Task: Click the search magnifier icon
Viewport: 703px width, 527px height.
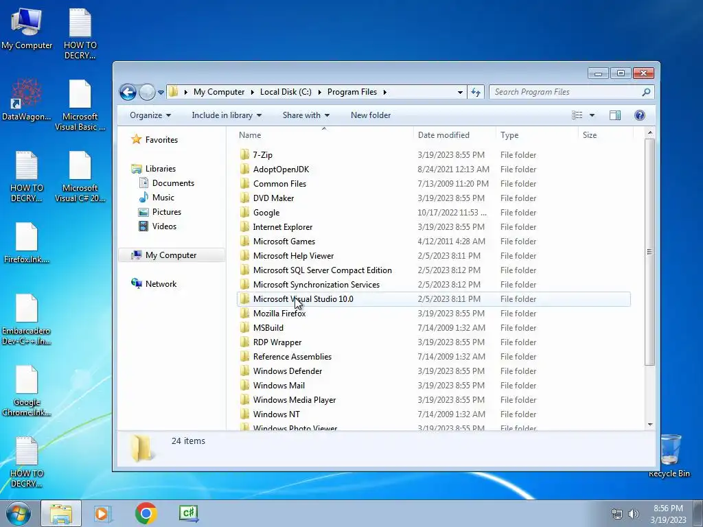Action: pyautogui.click(x=646, y=92)
